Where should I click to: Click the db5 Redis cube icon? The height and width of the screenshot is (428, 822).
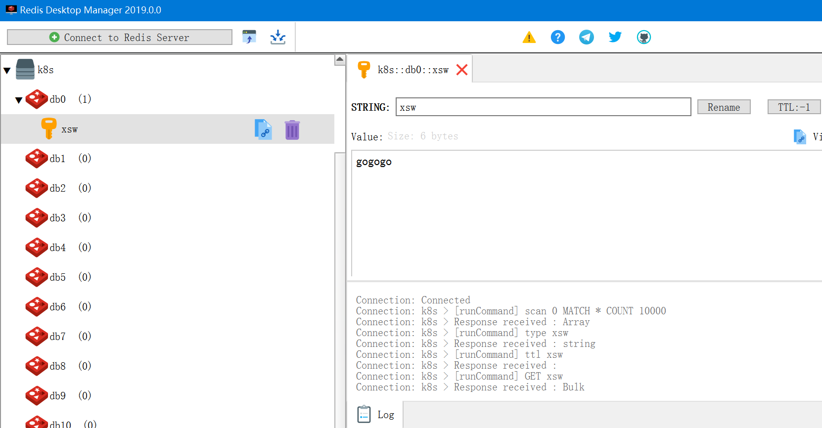pos(37,277)
